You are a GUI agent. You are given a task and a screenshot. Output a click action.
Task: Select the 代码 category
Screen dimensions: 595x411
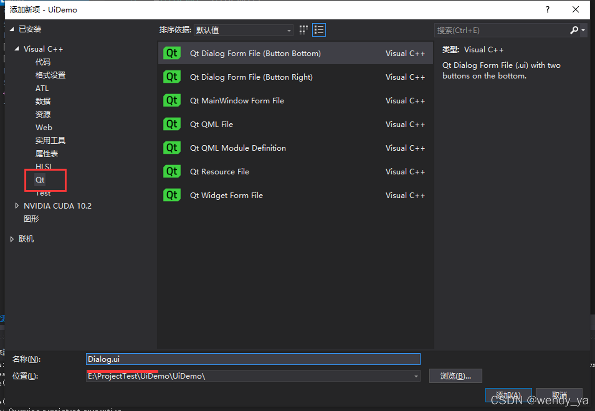point(43,62)
